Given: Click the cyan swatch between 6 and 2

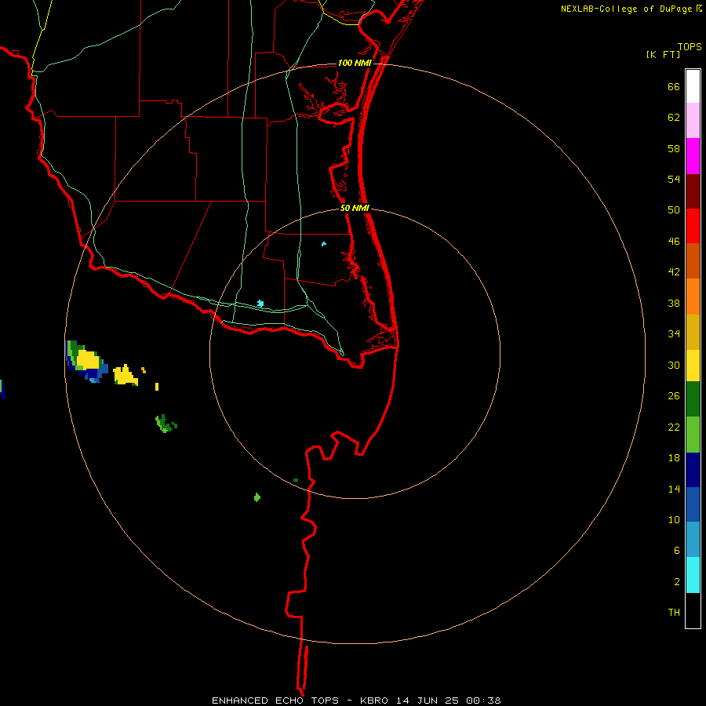Looking at the screenshot, I should coord(693,575).
